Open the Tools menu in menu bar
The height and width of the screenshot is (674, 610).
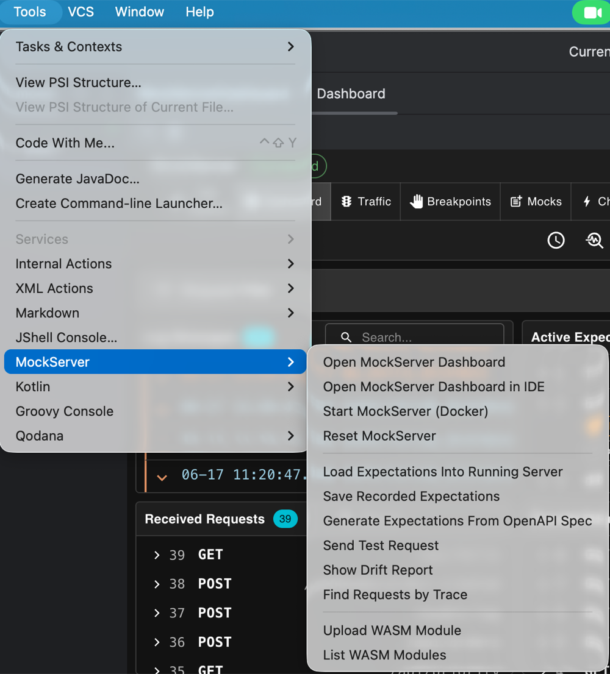(30, 12)
